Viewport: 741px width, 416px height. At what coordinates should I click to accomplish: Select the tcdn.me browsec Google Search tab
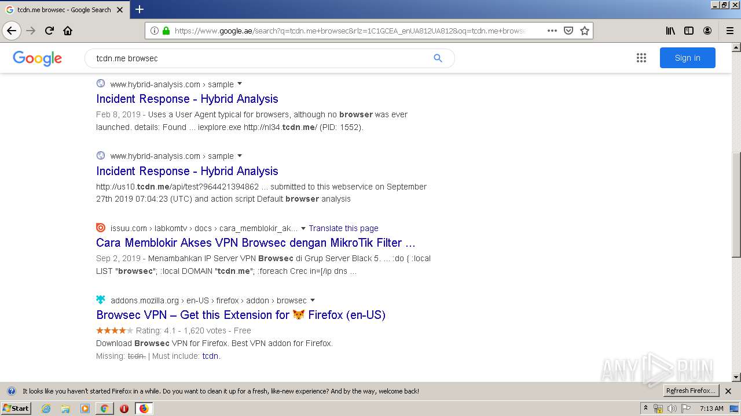click(x=64, y=10)
